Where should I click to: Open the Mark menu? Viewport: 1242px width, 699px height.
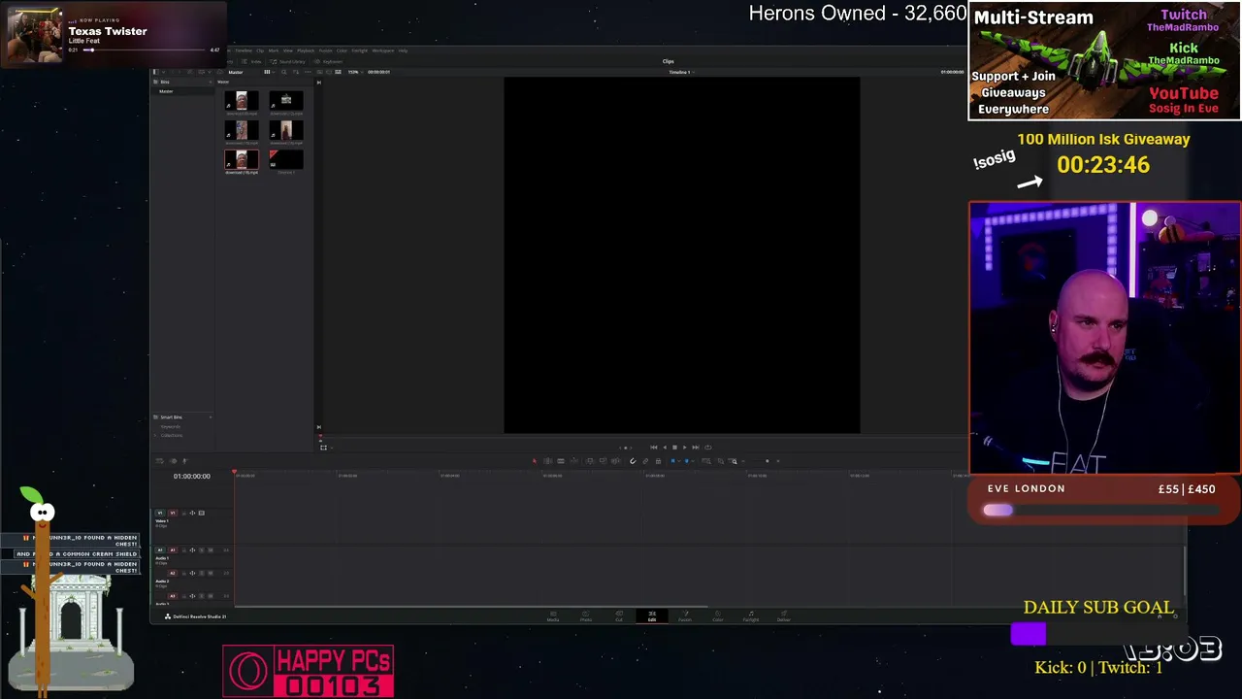pyautogui.click(x=274, y=50)
